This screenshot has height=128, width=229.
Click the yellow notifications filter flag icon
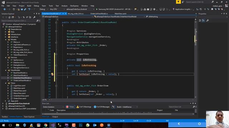[178, 2]
